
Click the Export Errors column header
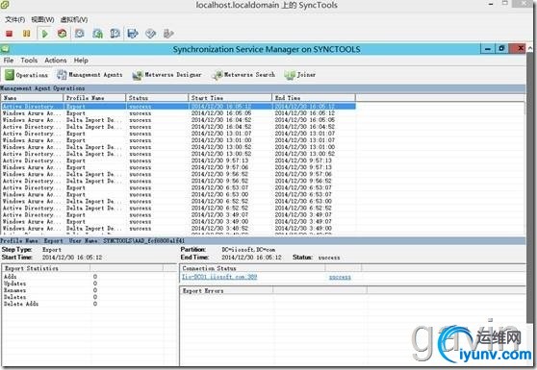(226, 290)
